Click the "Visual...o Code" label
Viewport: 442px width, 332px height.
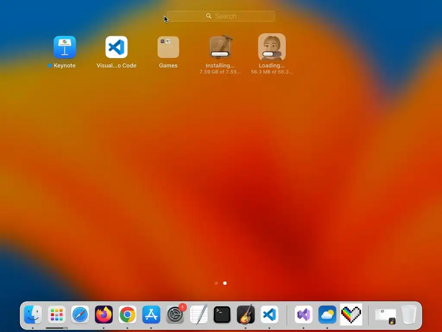117,66
